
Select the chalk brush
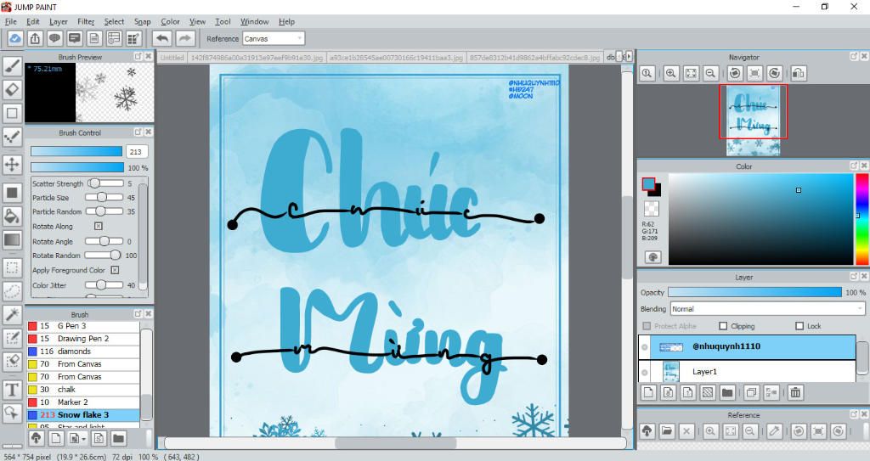point(83,390)
